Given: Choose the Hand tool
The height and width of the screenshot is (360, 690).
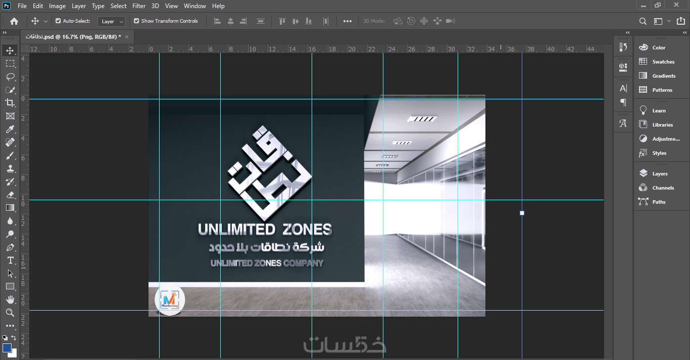Looking at the screenshot, I should 10,299.
